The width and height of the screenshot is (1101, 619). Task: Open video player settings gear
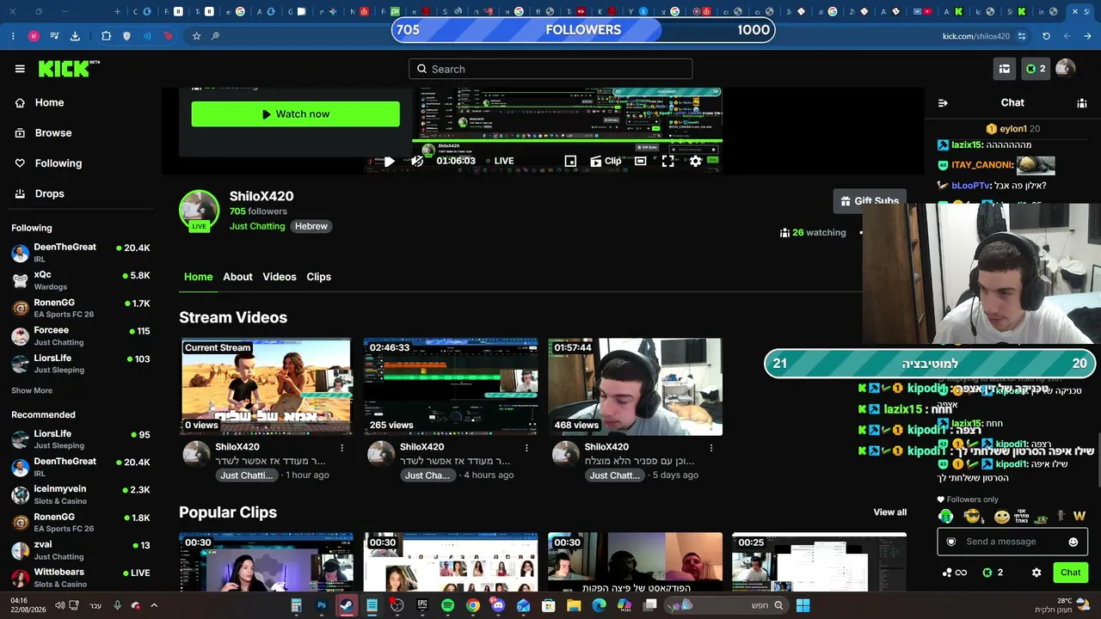pyautogui.click(x=696, y=161)
